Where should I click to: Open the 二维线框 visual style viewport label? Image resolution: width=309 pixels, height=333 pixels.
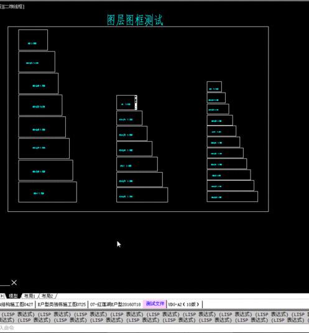(12, 7)
